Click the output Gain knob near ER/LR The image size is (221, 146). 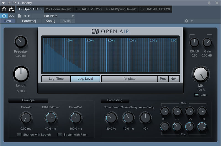point(207,42)
